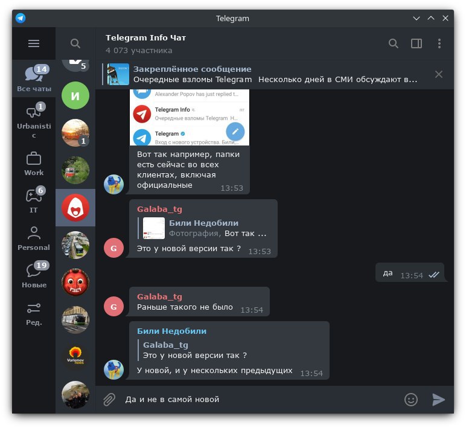
Task: Open blue-yellow cat avatar beside last message
Action: tap(114, 369)
